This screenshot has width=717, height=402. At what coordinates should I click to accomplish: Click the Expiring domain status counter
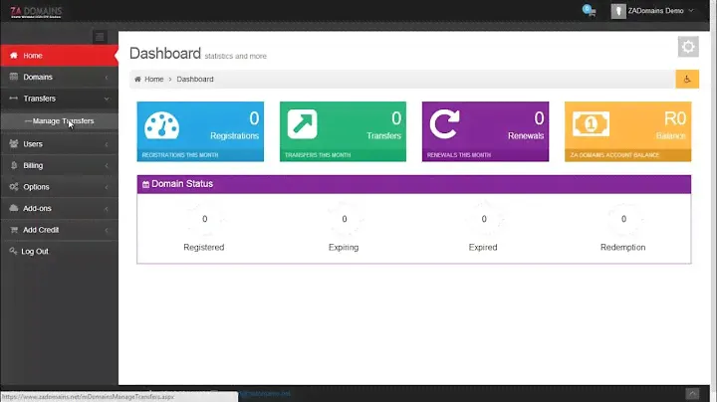(x=344, y=220)
